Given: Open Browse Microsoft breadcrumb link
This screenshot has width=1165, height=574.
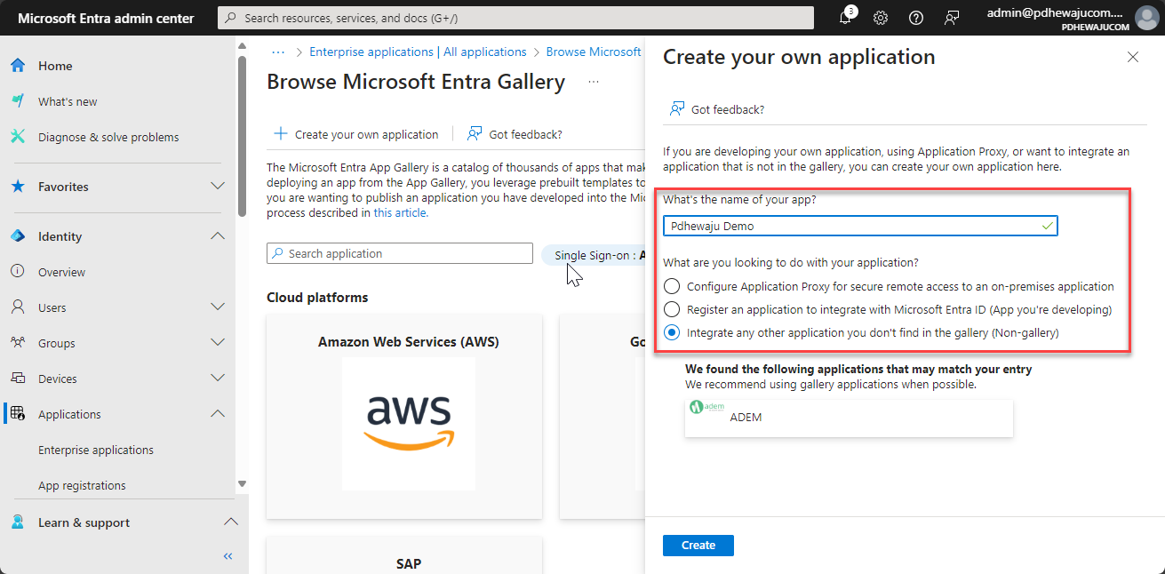Looking at the screenshot, I should [594, 52].
